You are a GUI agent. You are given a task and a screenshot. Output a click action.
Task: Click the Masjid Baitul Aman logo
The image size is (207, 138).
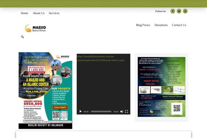[x=36, y=28]
